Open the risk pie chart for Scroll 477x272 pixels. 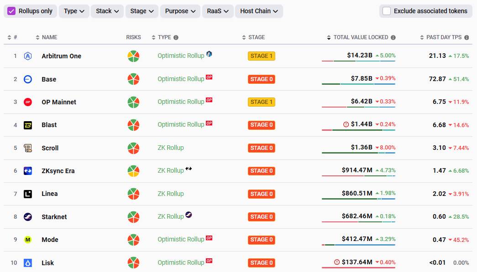coord(133,148)
